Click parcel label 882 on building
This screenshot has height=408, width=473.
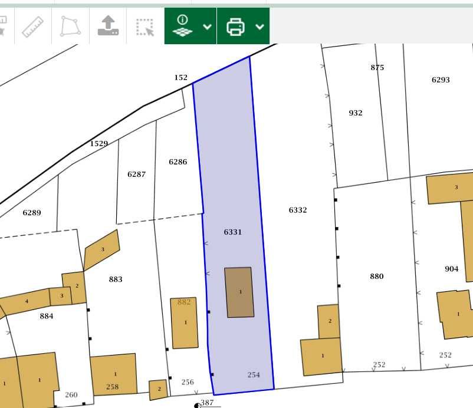pos(184,302)
